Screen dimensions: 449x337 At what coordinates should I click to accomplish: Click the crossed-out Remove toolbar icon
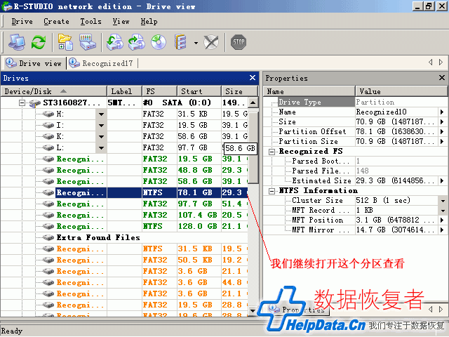point(211,42)
